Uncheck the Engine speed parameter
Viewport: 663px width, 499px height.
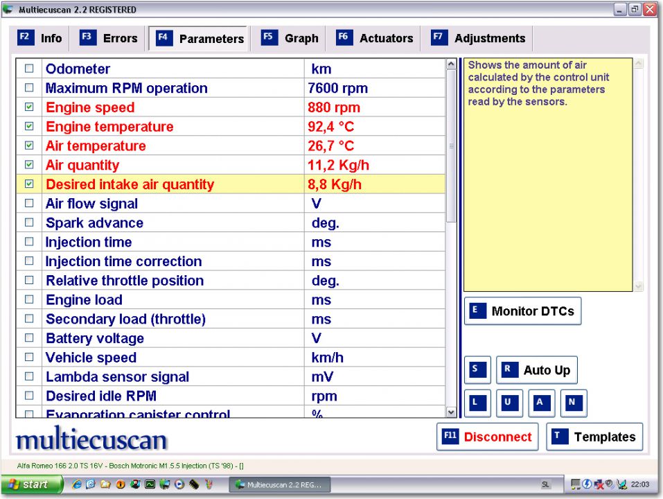pos(29,107)
